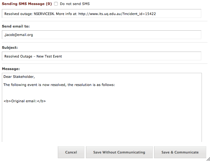This screenshot has height=161, width=210.
Task: Click the "Subject:" label
Action: click(10, 48)
